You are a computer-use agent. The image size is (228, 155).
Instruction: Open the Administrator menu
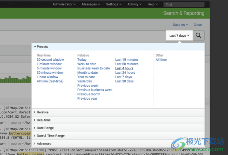point(64,4)
